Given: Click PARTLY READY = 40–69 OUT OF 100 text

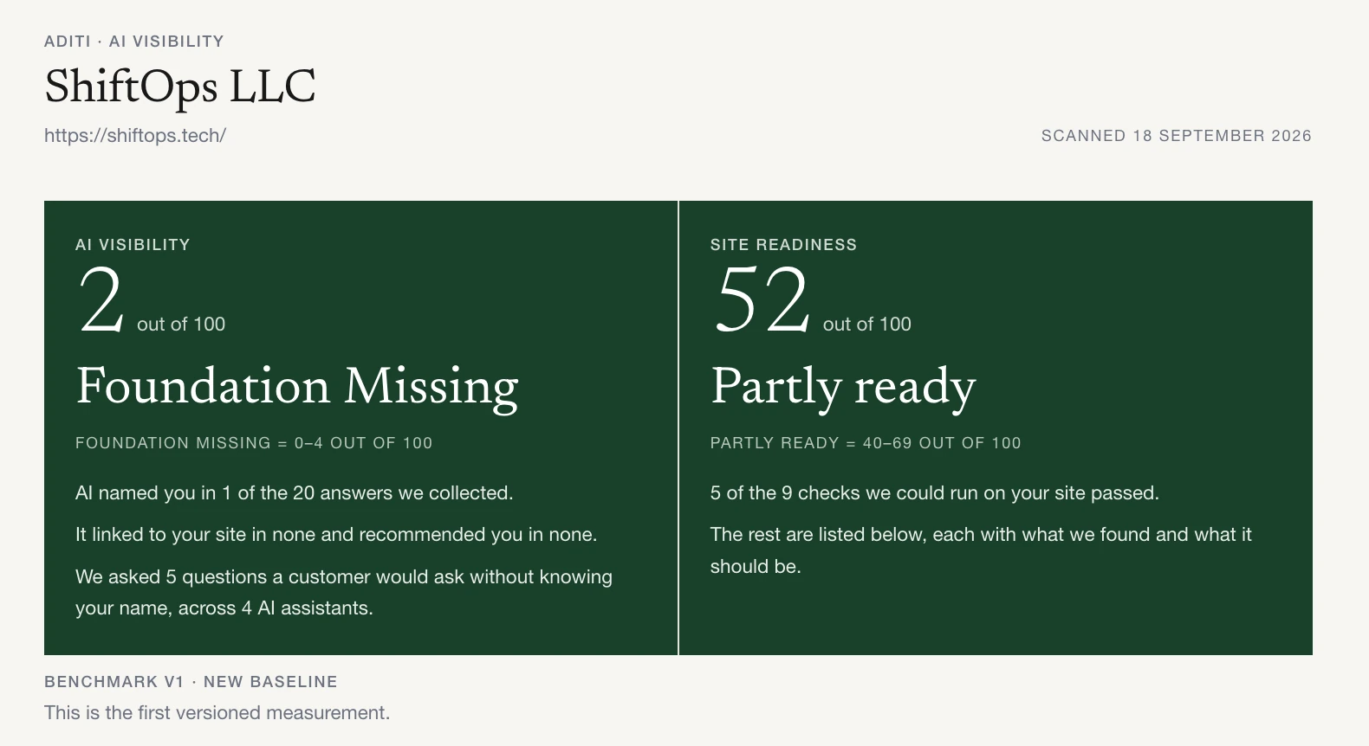Looking at the screenshot, I should pos(866,442).
